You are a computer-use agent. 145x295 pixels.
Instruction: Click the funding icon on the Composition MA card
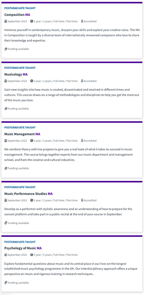(x=6, y=49)
